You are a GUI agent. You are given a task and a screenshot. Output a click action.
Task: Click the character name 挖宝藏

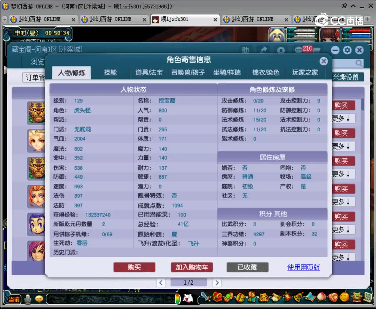point(167,101)
